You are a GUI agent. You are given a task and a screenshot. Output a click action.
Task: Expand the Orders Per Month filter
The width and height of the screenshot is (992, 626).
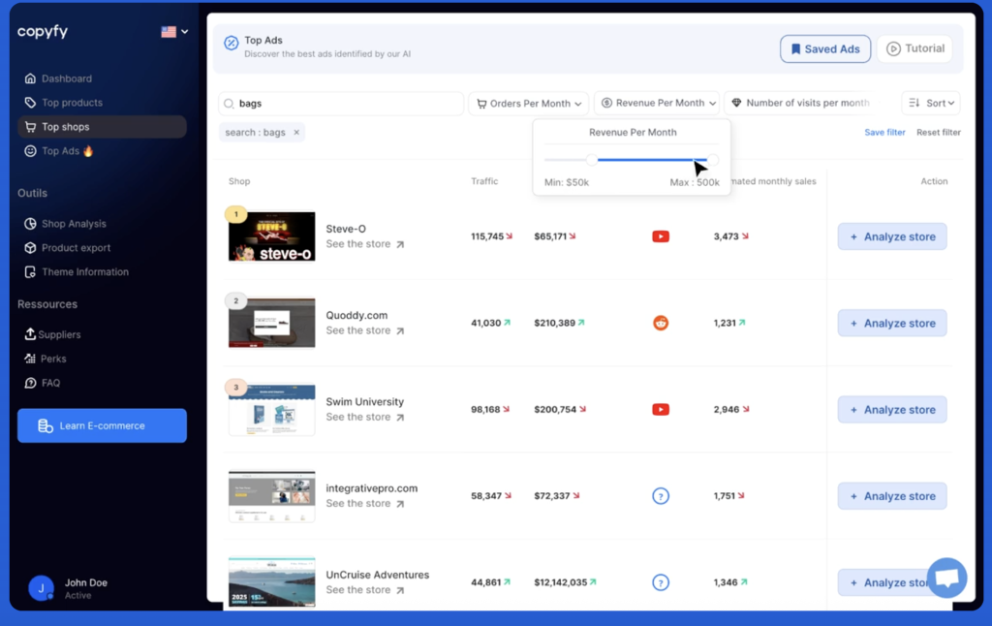529,104
